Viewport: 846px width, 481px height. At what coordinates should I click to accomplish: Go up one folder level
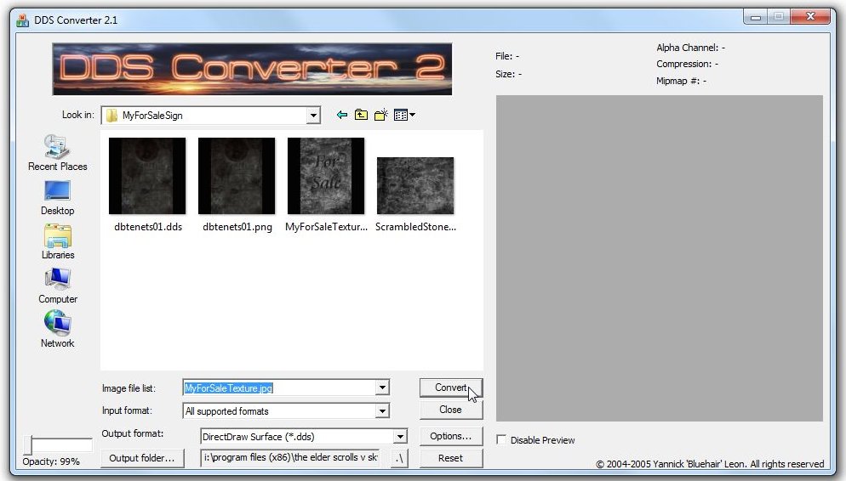pyautogui.click(x=361, y=115)
